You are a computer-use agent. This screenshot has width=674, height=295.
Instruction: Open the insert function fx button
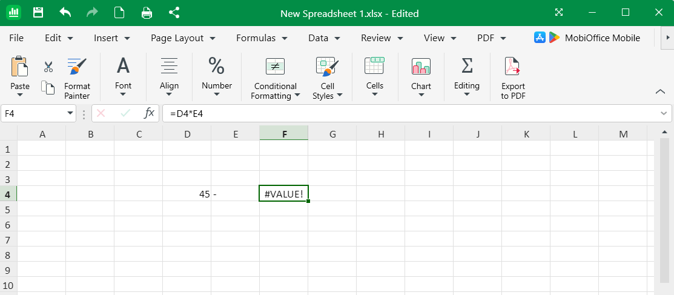click(149, 113)
